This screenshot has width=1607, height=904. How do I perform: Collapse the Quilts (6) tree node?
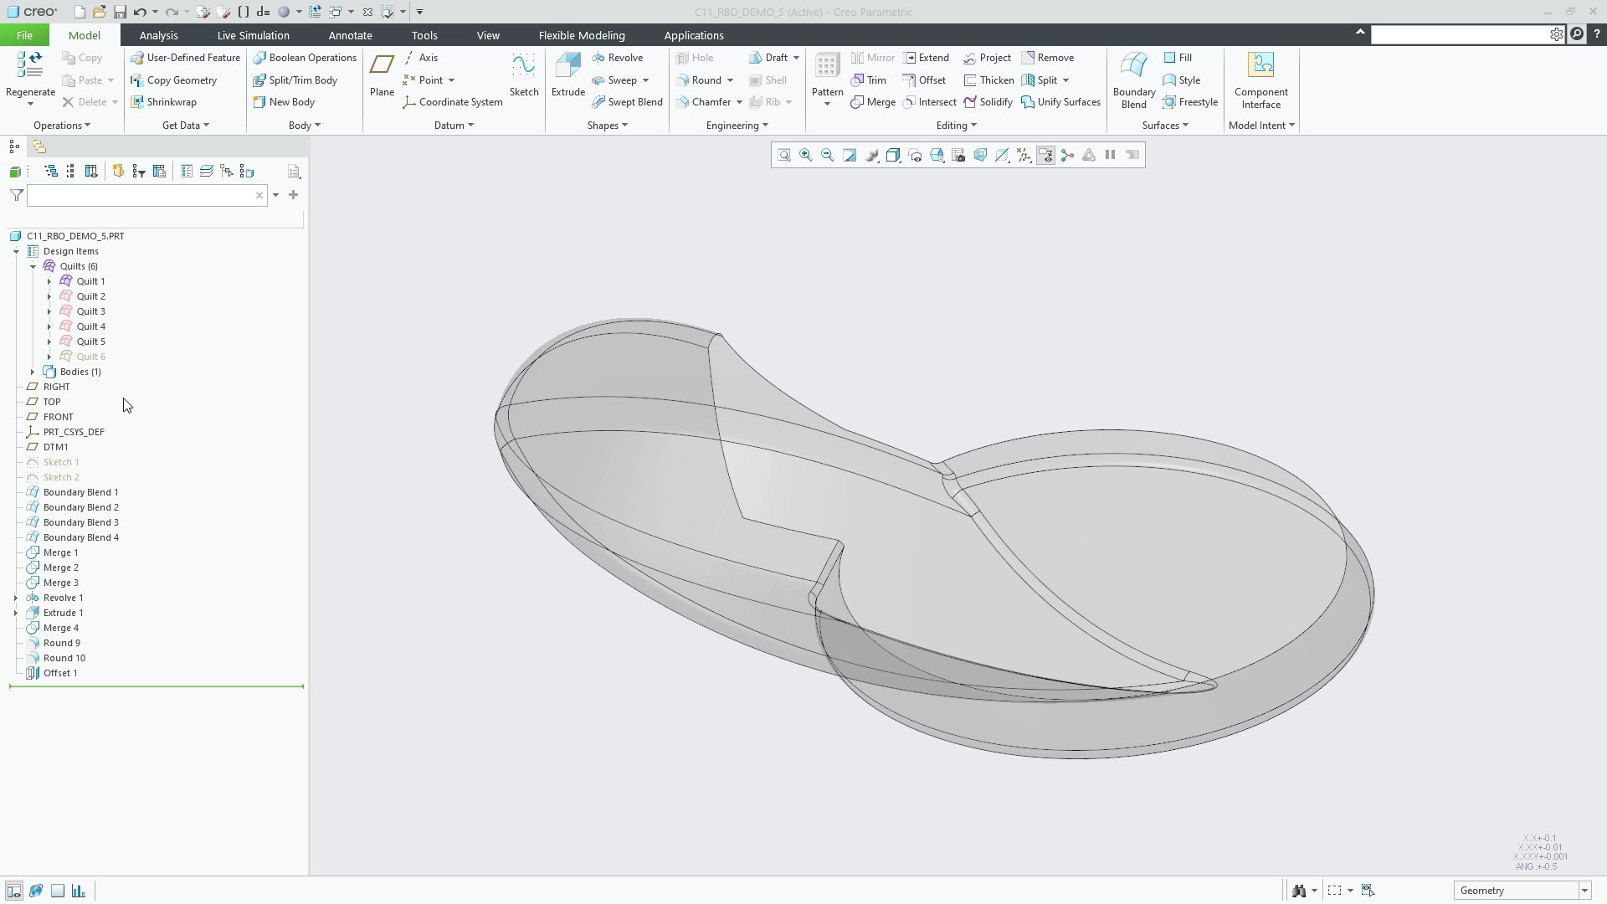33,266
